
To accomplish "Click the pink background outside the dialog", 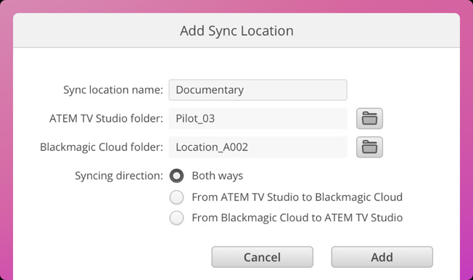I will click(x=6, y=151).
